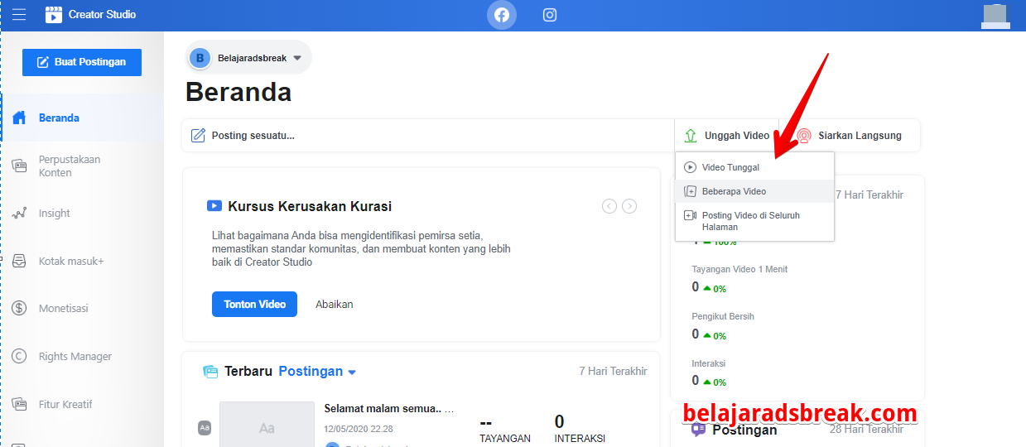Click the Belajaradsbreak page avatar
The image size is (1026, 447).
coord(200,58)
